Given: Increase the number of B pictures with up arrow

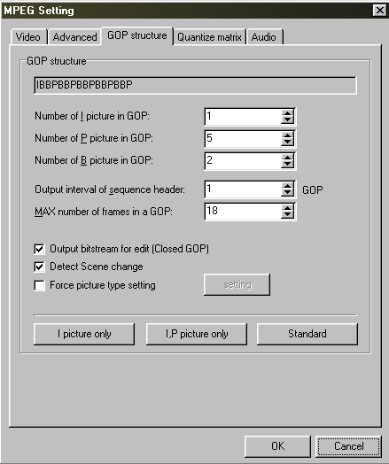Looking at the screenshot, I should (x=287, y=158).
